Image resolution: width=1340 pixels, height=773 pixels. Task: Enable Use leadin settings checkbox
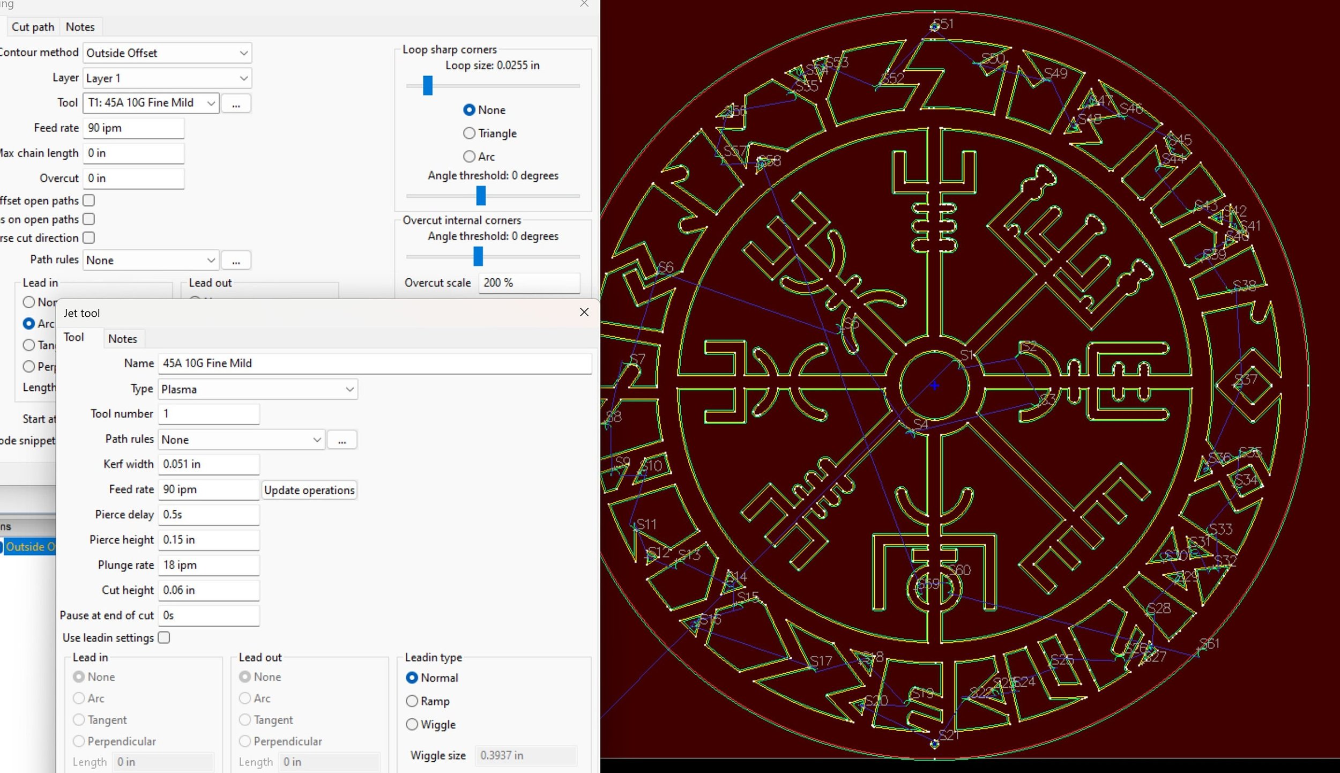(x=164, y=637)
